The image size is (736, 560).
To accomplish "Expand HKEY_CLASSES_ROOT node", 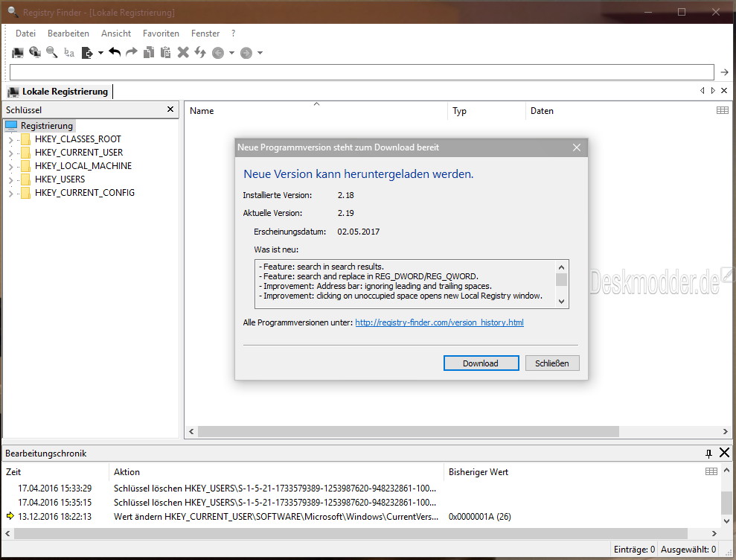I will point(11,139).
